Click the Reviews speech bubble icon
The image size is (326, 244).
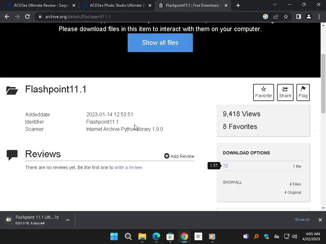point(12,155)
